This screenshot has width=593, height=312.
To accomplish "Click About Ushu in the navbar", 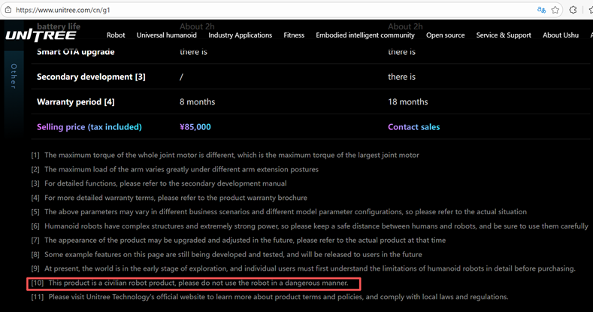I will 560,35.
